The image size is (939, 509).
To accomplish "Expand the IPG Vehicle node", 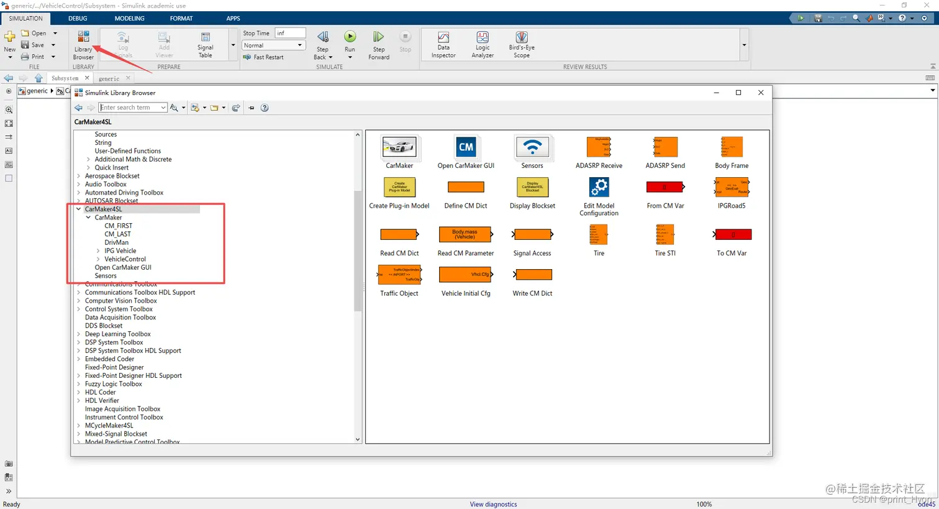I will coord(98,251).
